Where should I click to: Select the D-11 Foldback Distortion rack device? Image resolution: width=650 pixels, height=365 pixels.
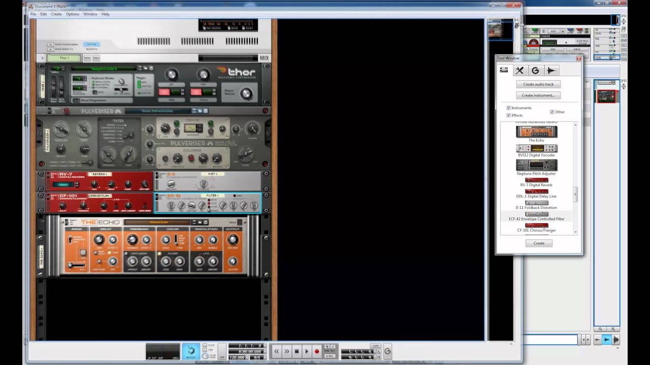click(207, 181)
